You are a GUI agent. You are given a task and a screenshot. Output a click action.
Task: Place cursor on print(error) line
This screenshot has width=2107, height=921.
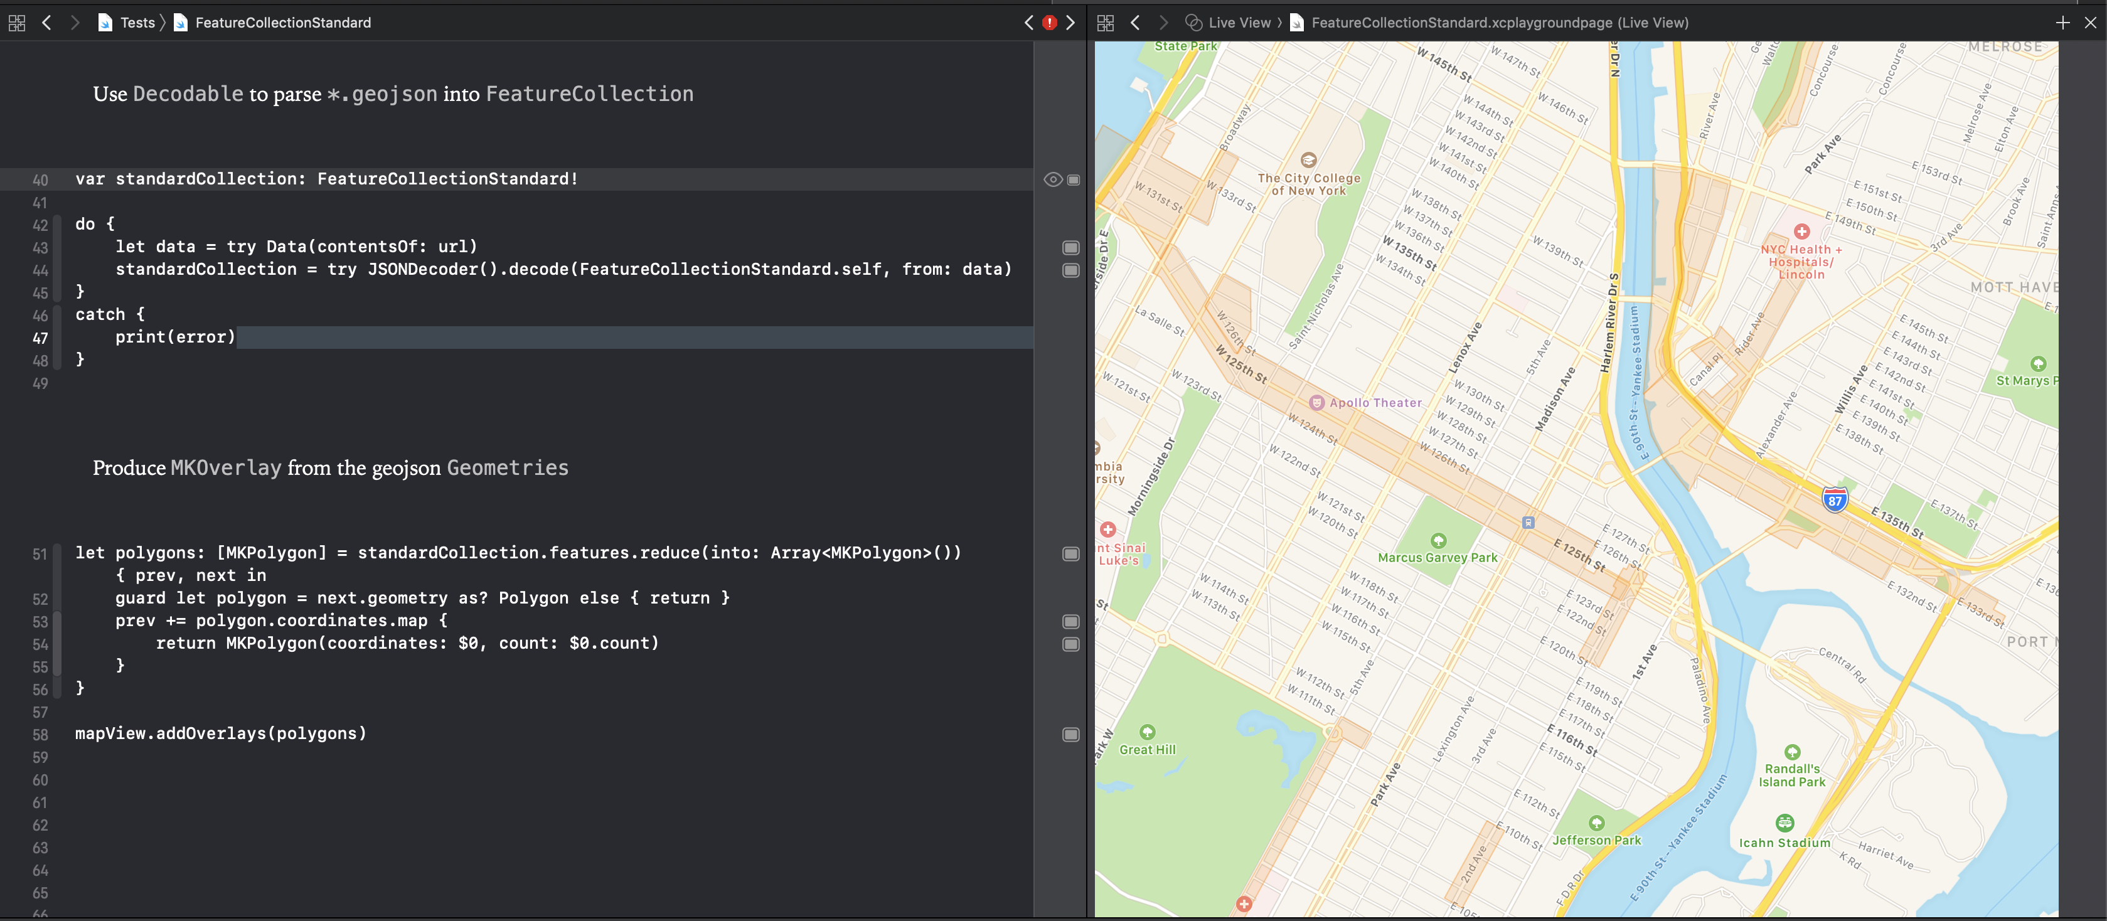click(x=175, y=337)
